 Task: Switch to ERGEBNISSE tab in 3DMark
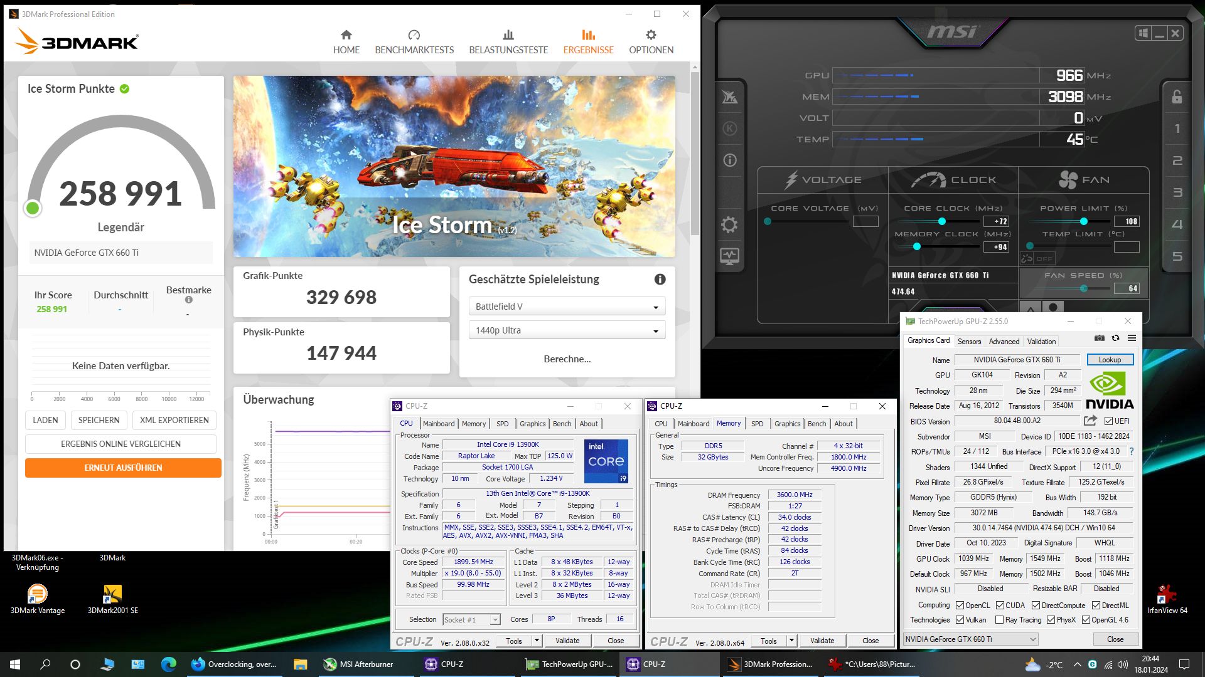588,42
